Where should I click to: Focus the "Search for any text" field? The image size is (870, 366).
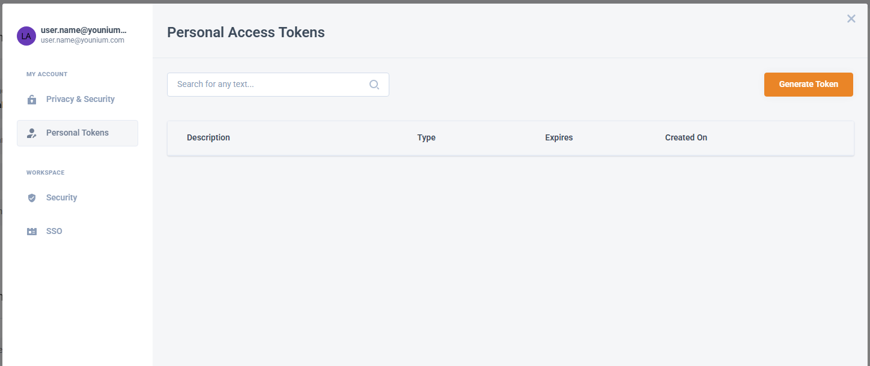point(270,85)
